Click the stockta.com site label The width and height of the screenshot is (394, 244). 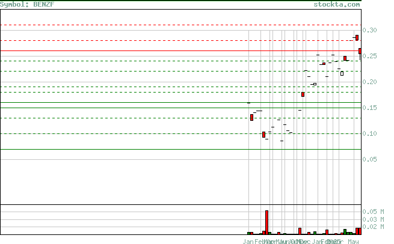[x=336, y=4]
